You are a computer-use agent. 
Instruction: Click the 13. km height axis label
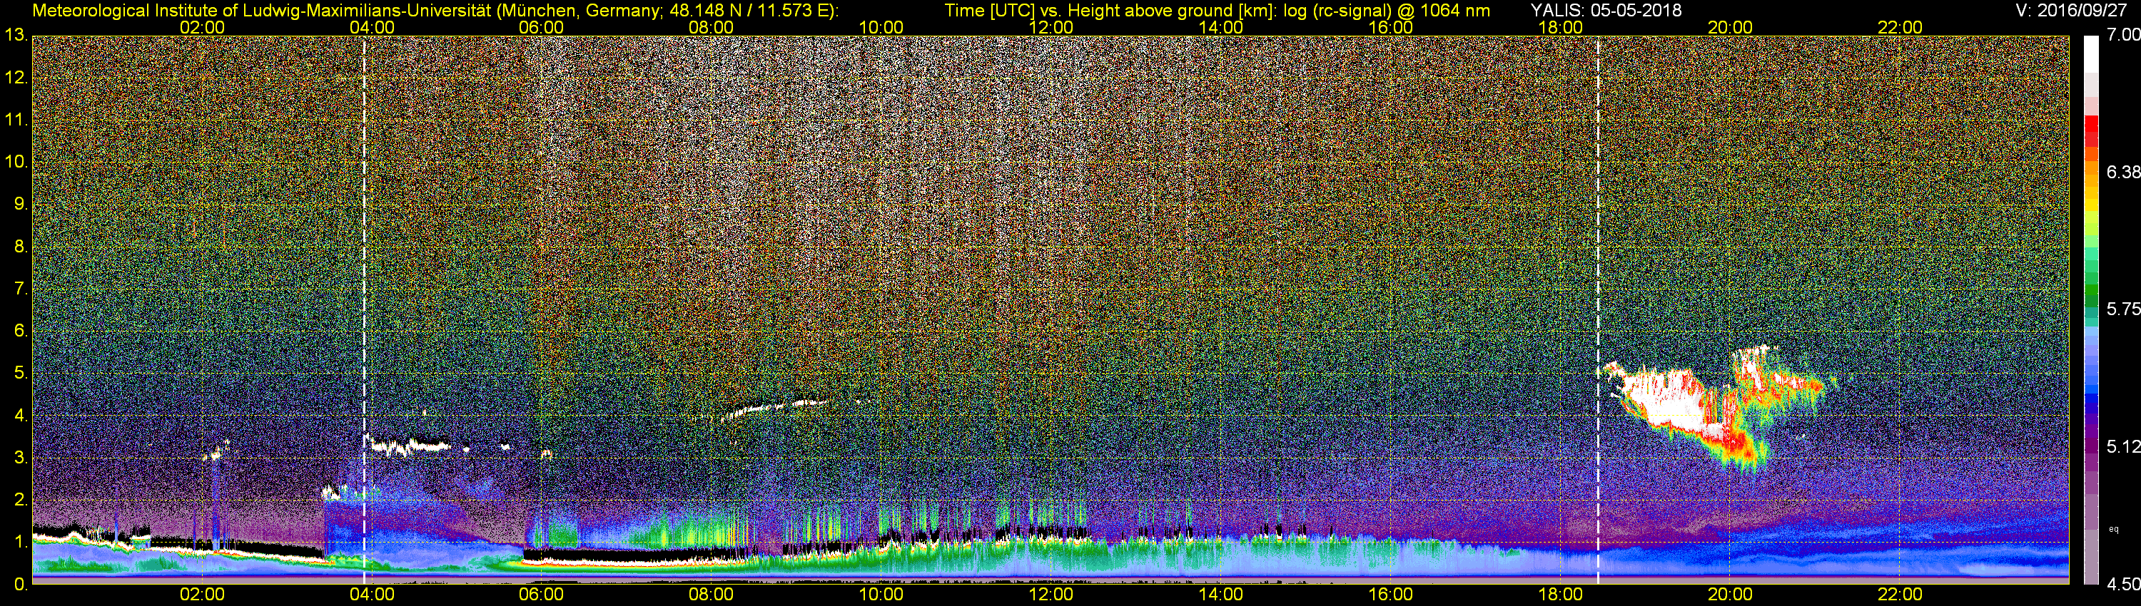click(x=16, y=35)
